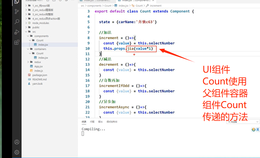
Task: Click the //加法 comment on line 7
Action: click(x=105, y=32)
